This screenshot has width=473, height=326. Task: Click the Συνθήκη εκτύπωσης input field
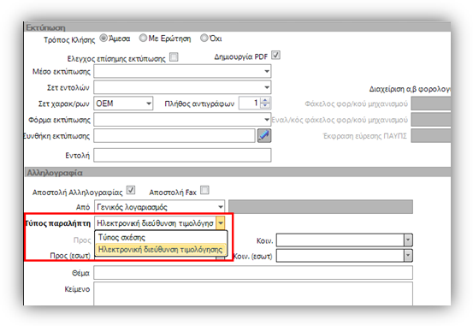(174, 135)
